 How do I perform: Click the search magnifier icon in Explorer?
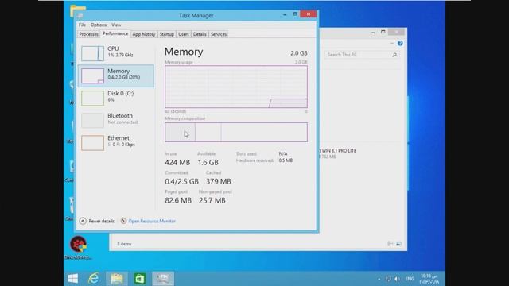pyautogui.click(x=394, y=55)
